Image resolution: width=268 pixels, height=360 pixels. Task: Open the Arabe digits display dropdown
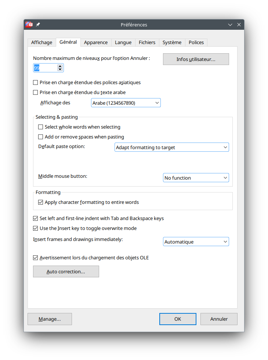coord(126,103)
